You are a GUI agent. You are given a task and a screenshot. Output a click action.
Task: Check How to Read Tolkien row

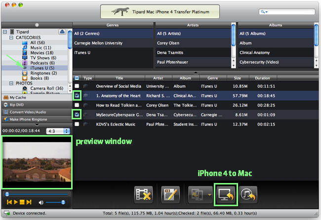click(77, 105)
